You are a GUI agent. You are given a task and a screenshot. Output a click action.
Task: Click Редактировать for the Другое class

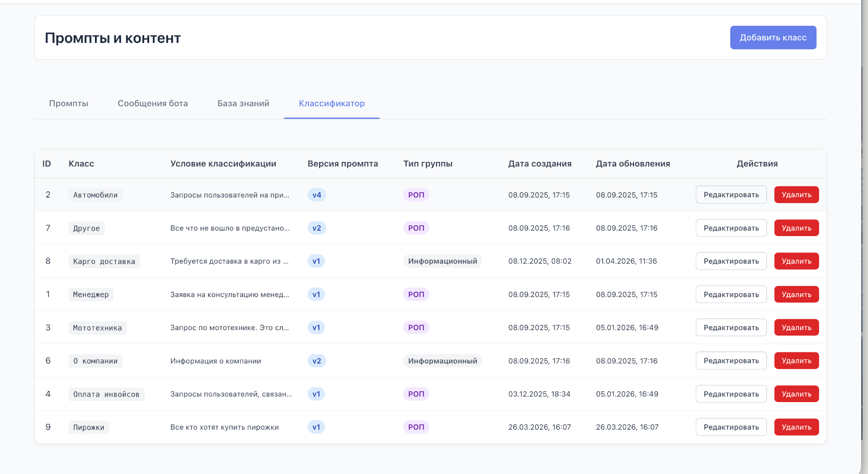tap(731, 228)
